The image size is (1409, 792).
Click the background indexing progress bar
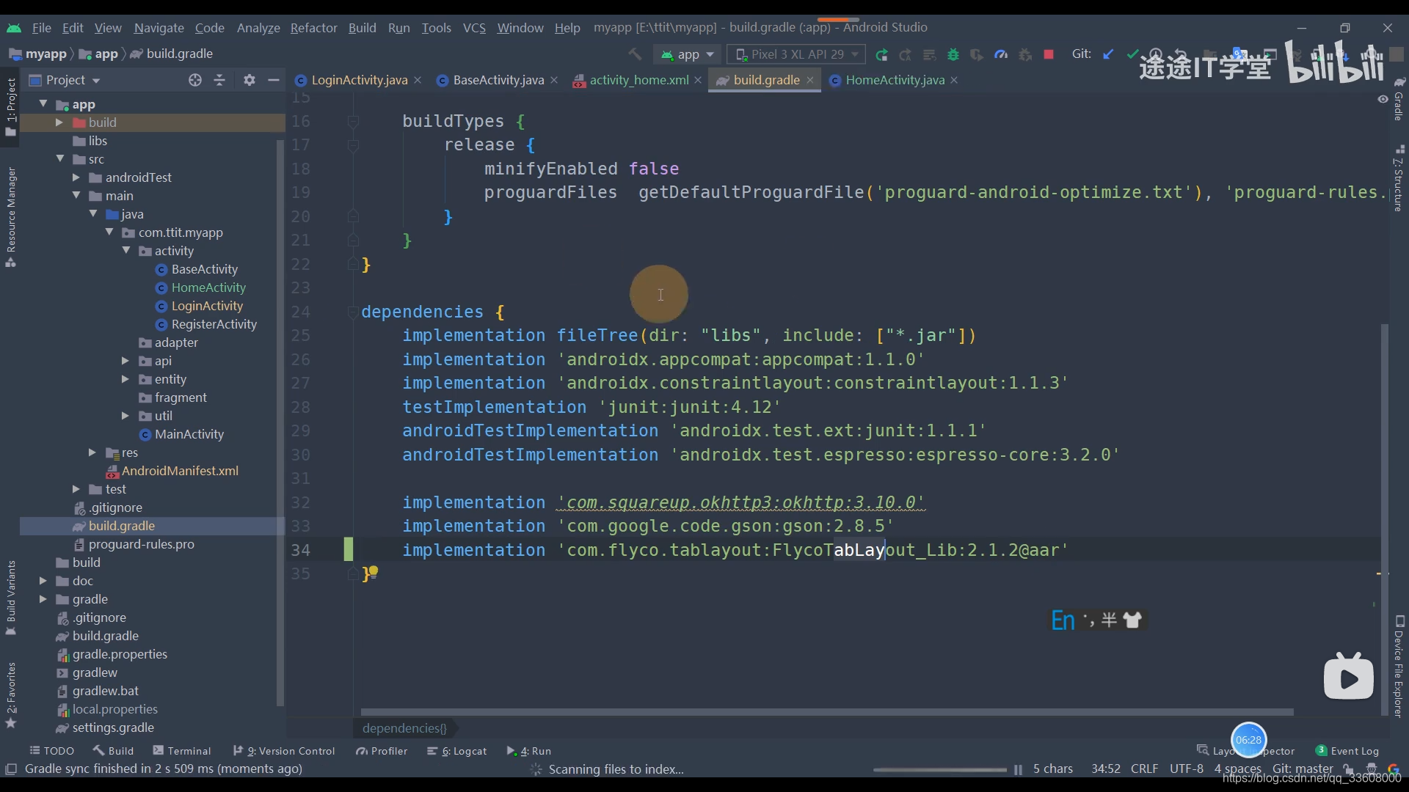point(939,769)
